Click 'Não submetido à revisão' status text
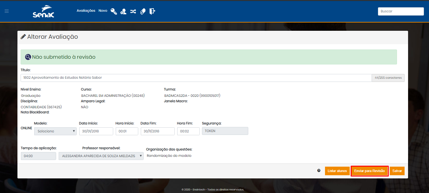429x193 pixels. pos(64,57)
